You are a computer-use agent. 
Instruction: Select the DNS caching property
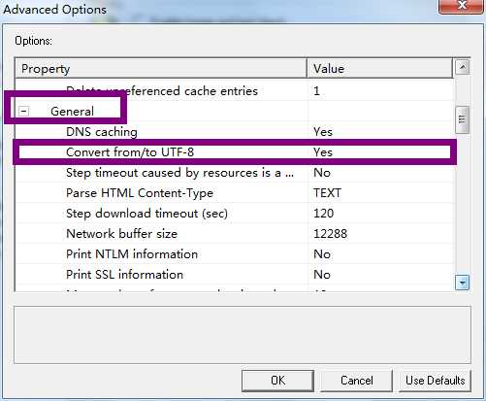[102, 132]
